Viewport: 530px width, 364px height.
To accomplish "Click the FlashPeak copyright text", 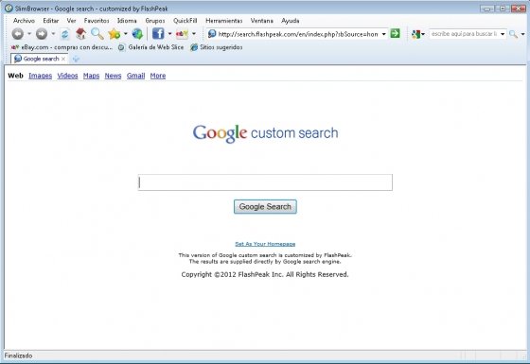I will tap(265, 274).
